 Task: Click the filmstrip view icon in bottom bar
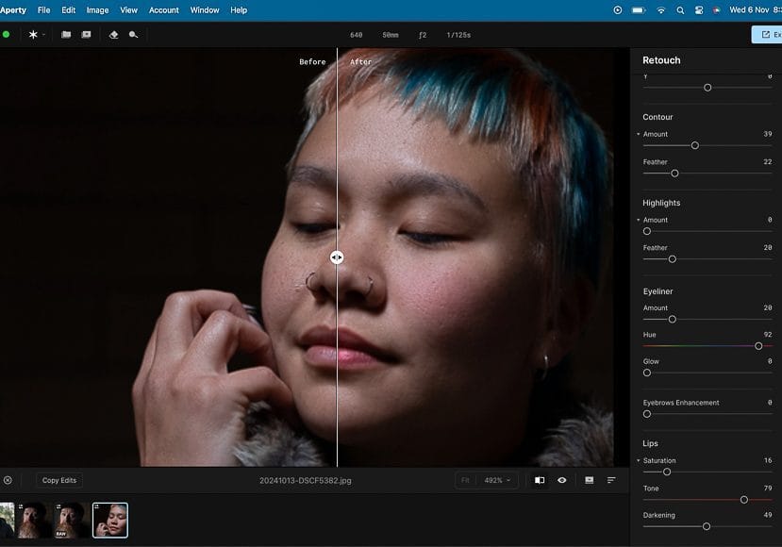[x=589, y=480]
